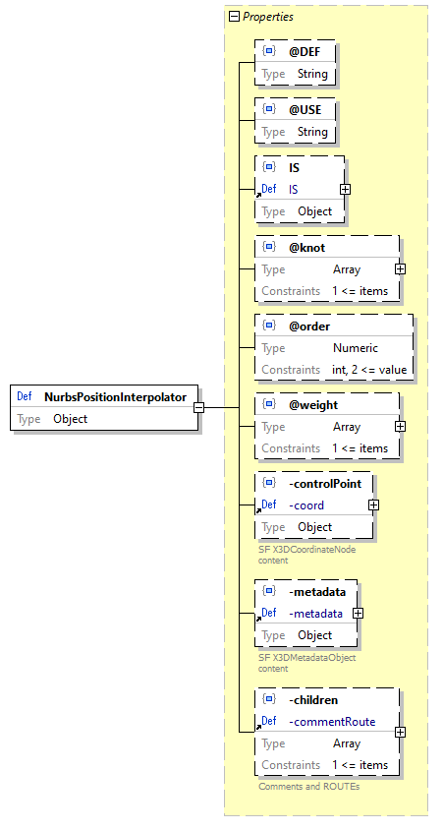Click Object type of NurbsPositionInterpolator
Image resolution: width=443 pixels, height=831 pixels.
point(71,419)
